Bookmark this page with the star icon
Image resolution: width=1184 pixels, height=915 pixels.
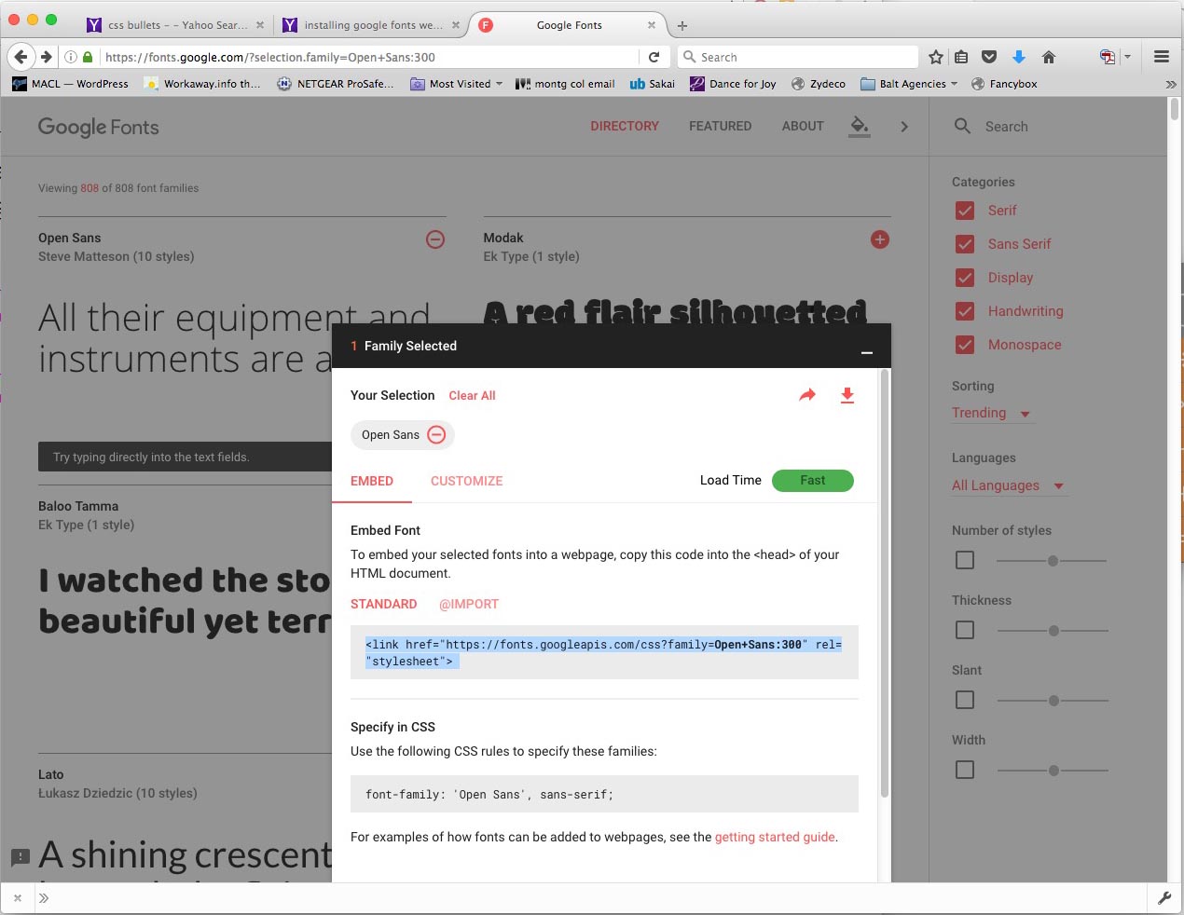[936, 57]
